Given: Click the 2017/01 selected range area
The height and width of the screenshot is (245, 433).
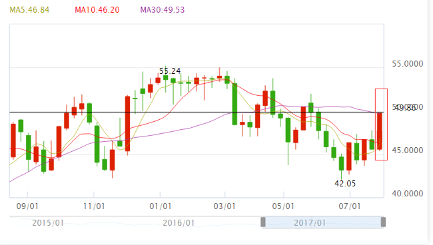Looking at the screenshot, I should pyautogui.click(x=323, y=222).
